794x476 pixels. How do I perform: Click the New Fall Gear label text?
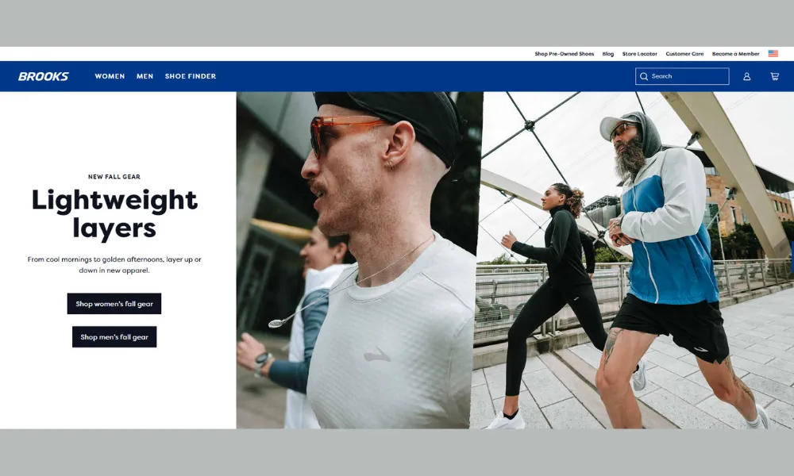(114, 177)
